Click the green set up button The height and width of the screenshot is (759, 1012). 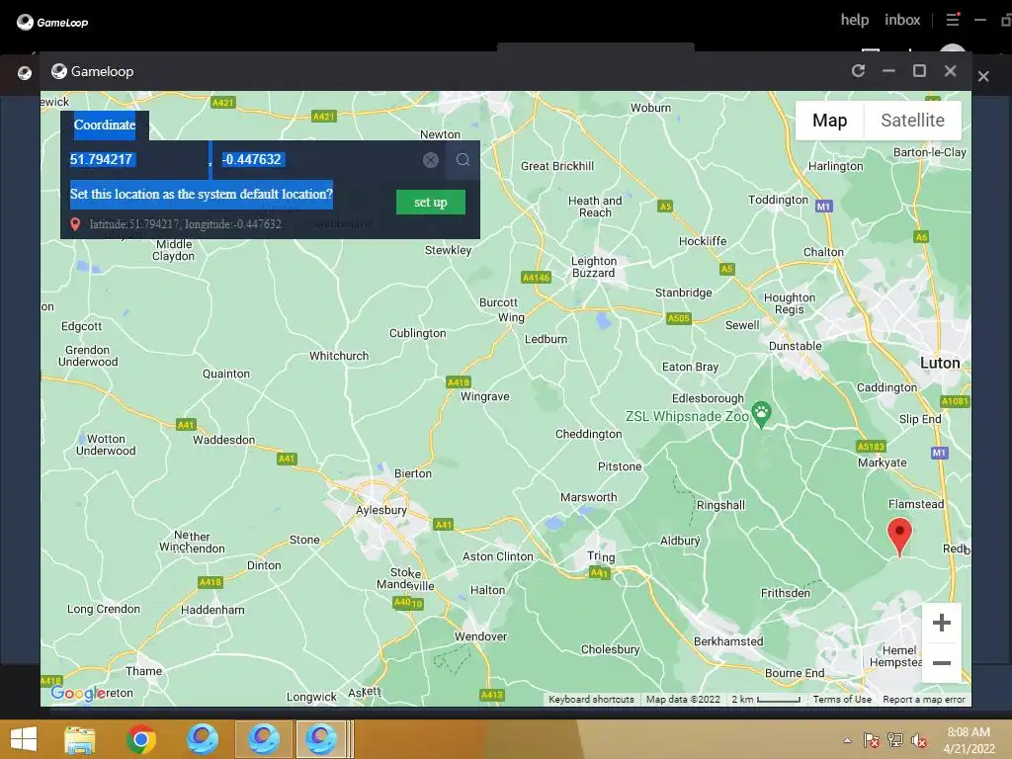tap(431, 202)
